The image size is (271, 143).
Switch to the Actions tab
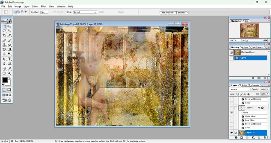(245, 47)
